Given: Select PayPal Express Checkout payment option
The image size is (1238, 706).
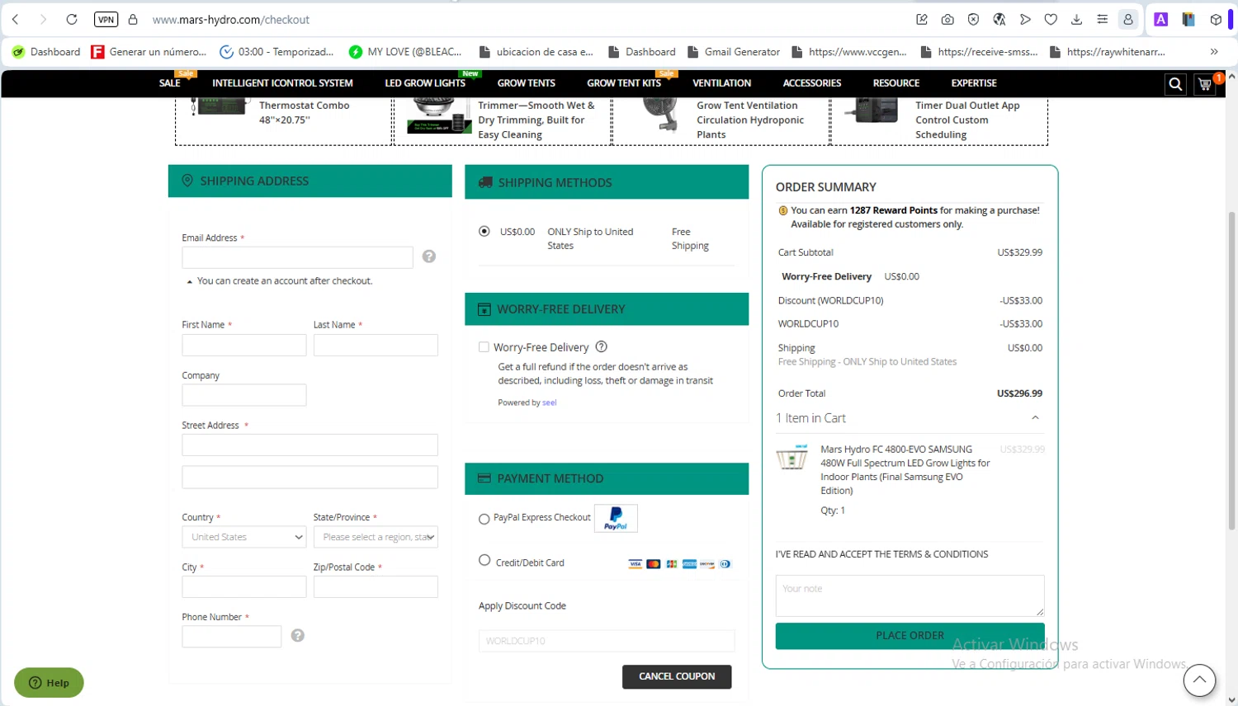Looking at the screenshot, I should click(484, 519).
